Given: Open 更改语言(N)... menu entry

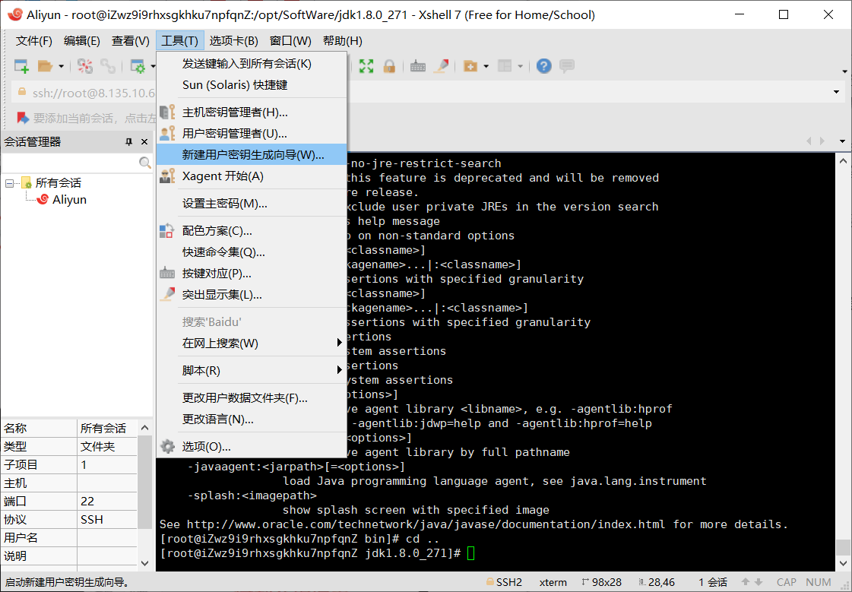Looking at the screenshot, I should (252, 419).
